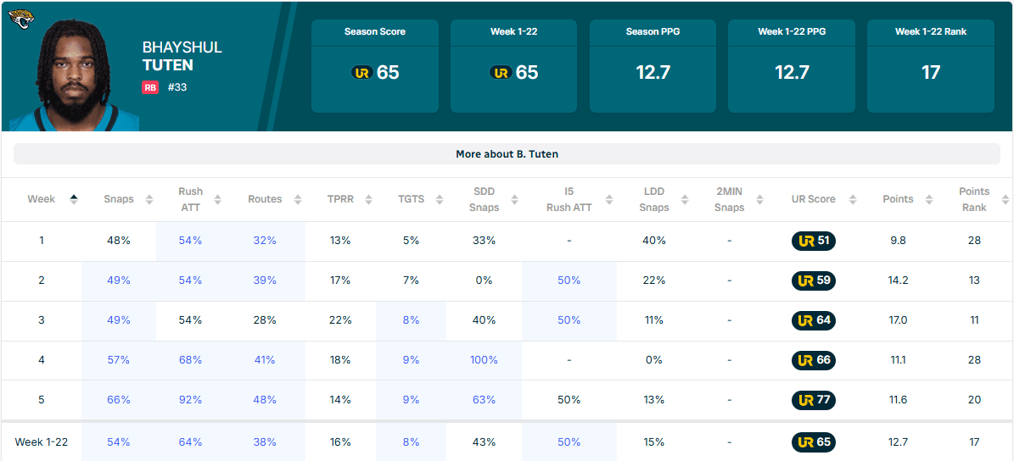Viewport: 1014px width, 461px height.
Task: Click 63% SDD Snaps value in Week 5
Action: tap(484, 400)
